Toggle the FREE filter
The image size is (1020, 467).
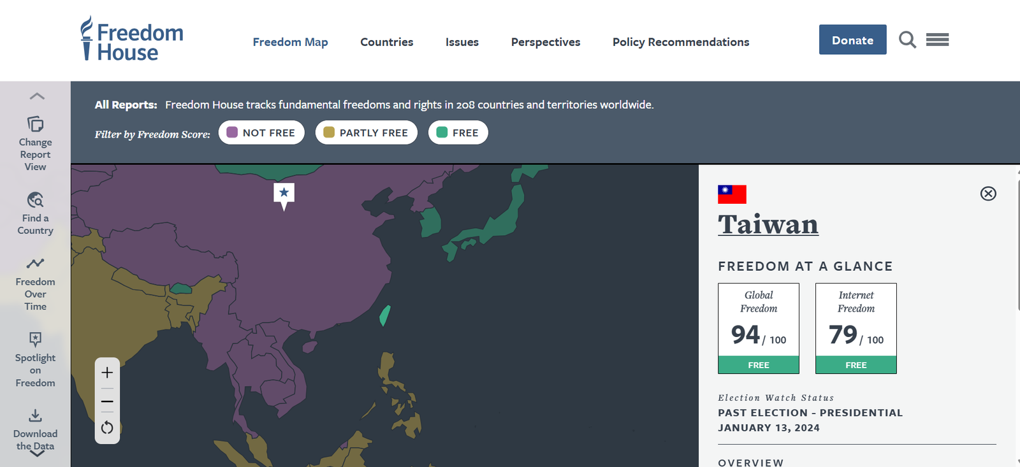458,133
